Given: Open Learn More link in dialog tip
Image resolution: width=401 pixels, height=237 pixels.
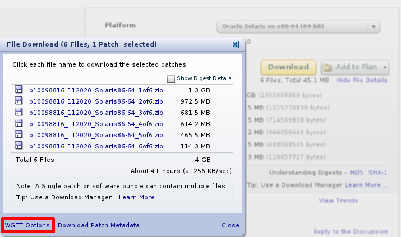Looking at the screenshot, I should coord(140,197).
